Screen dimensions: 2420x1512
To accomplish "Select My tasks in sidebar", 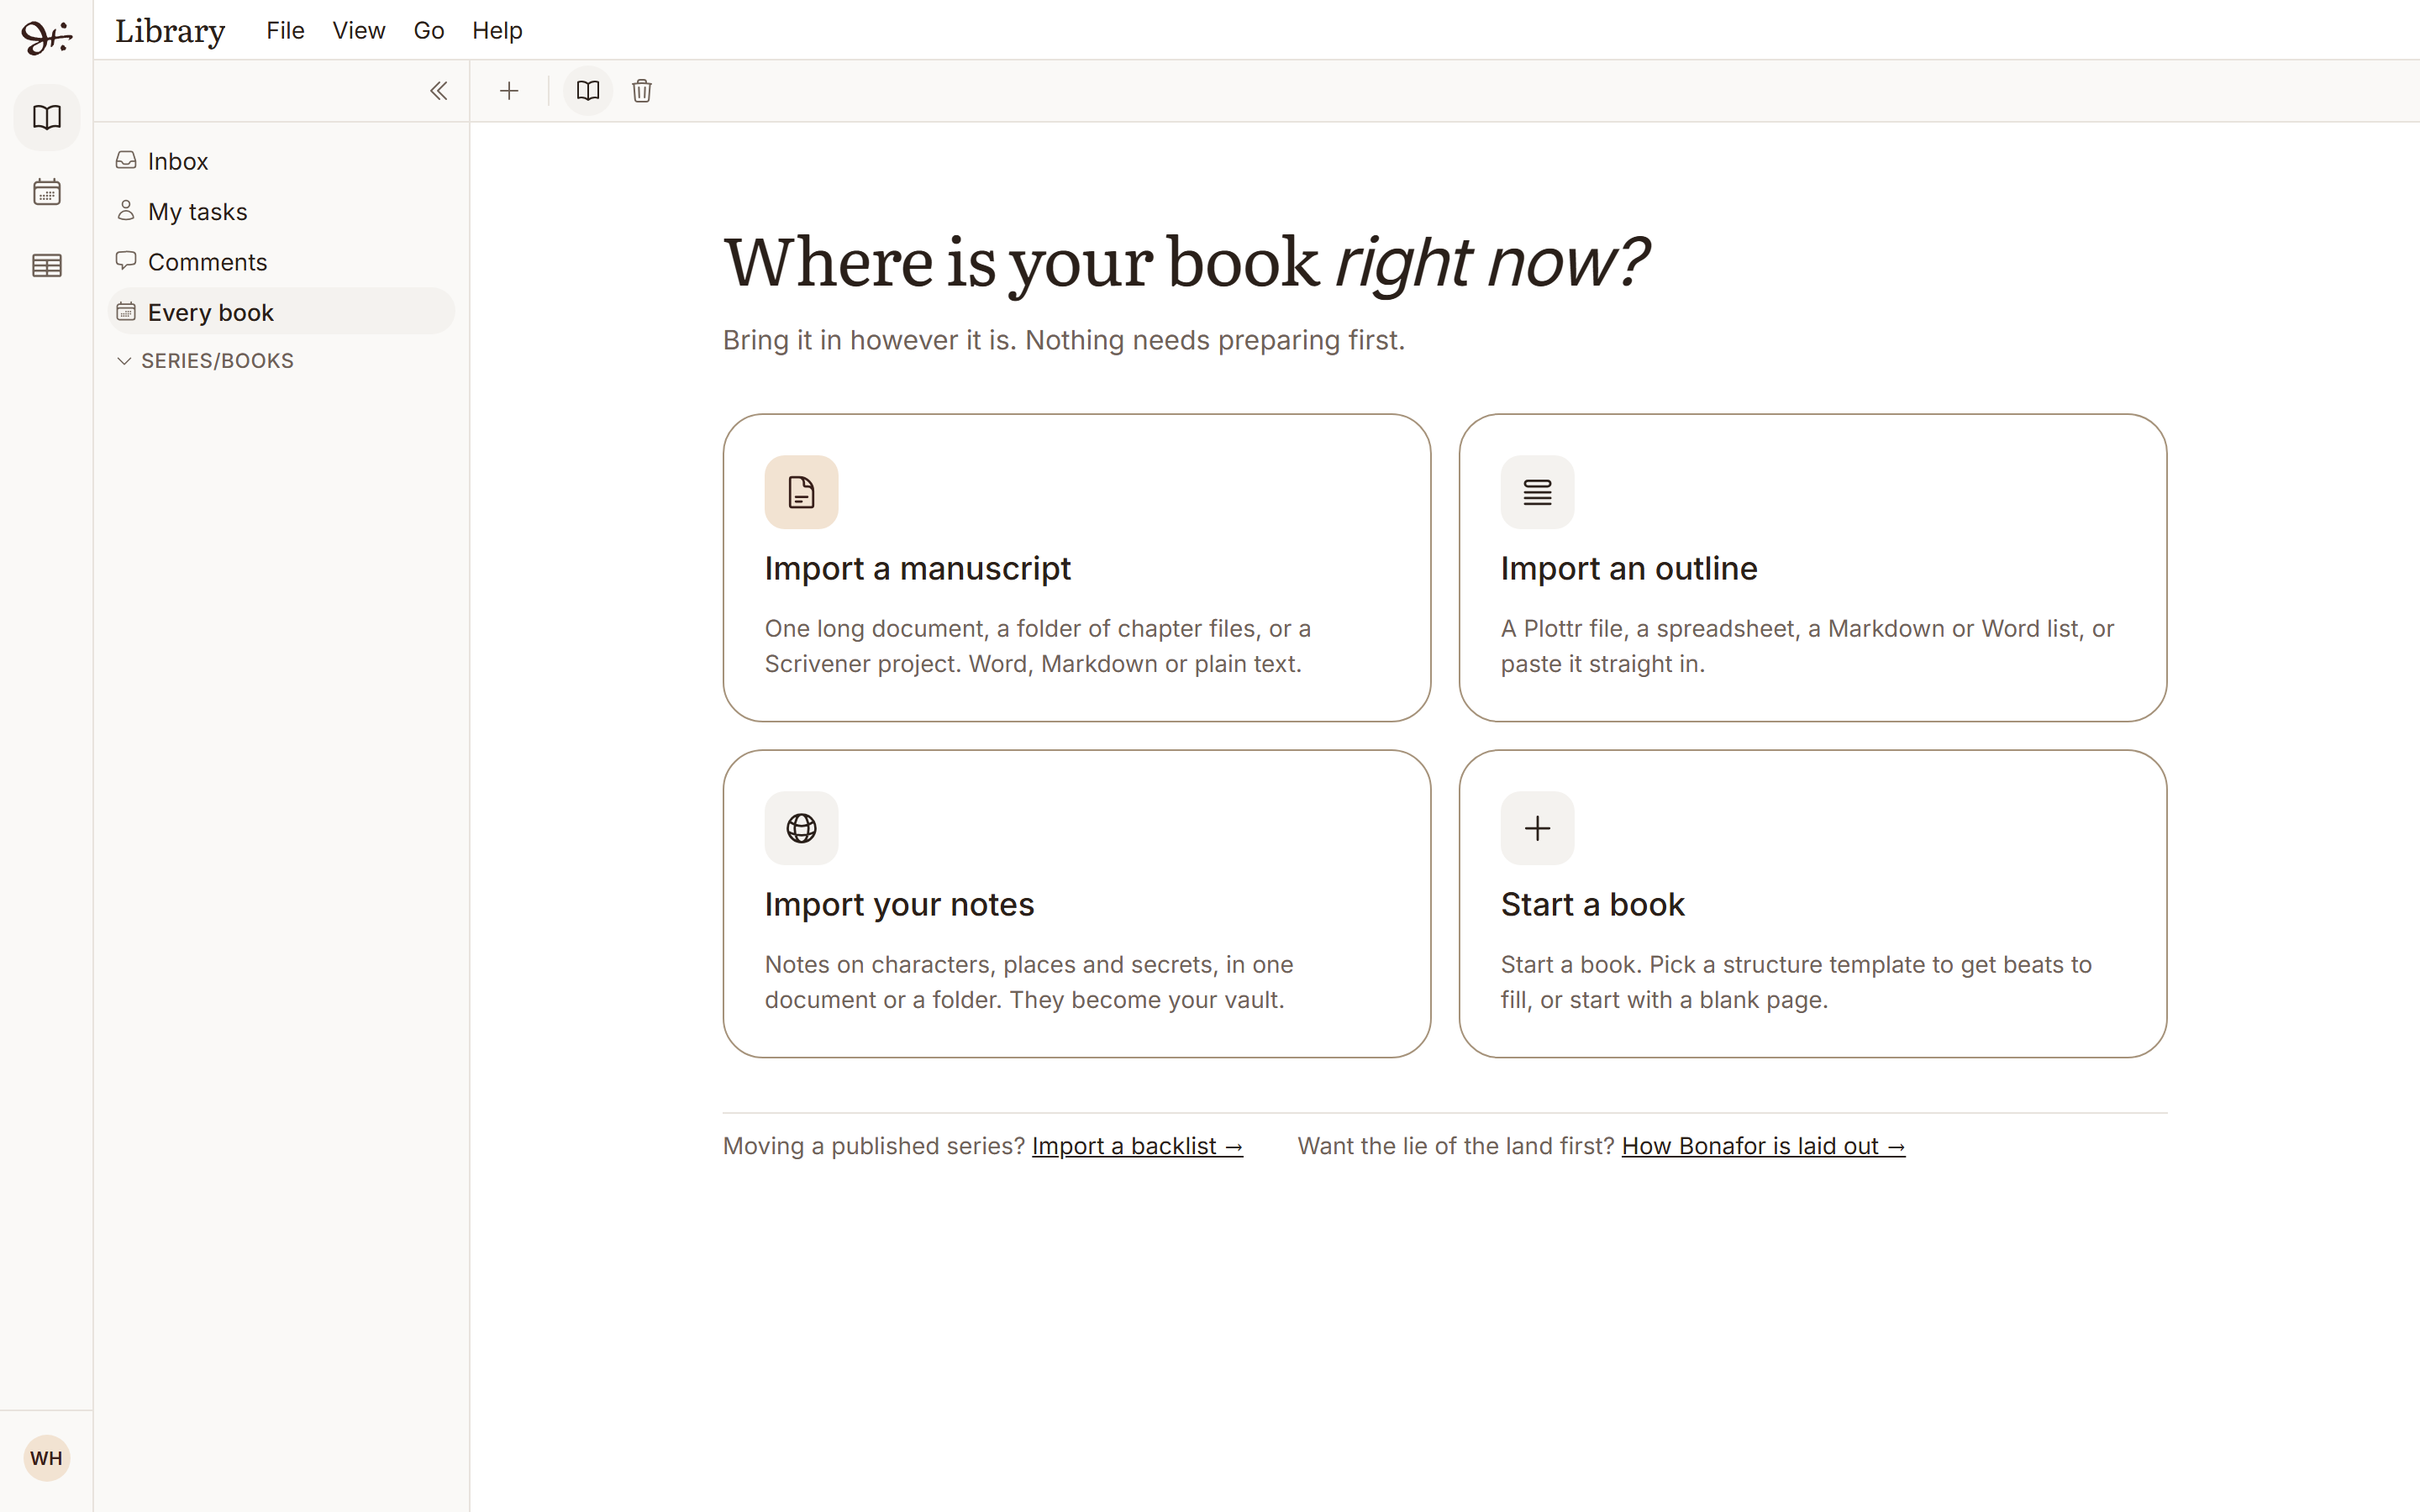I will point(281,212).
